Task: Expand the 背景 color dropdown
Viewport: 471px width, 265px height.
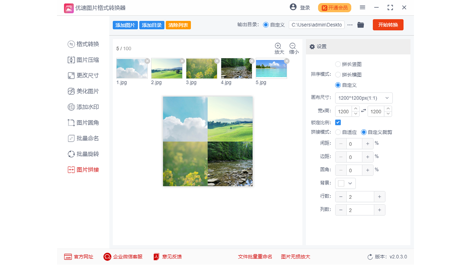Action: click(x=350, y=183)
